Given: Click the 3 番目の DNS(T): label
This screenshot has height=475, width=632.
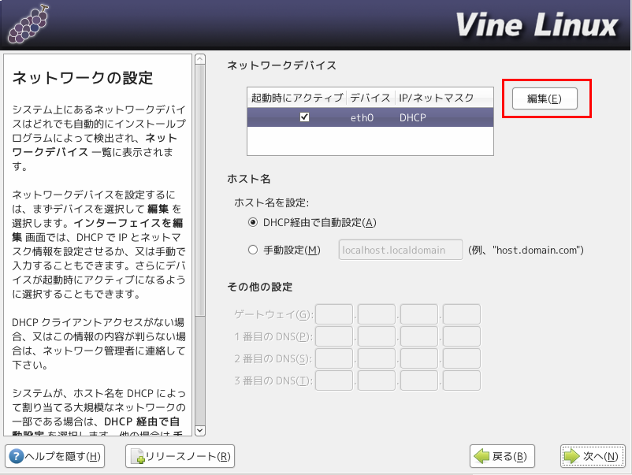Looking at the screenshot, I should 273,381.
